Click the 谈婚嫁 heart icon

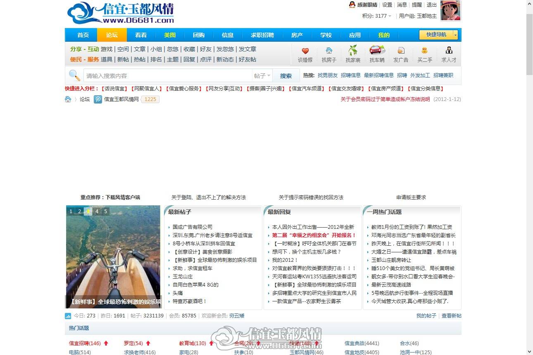pos(305,51)
